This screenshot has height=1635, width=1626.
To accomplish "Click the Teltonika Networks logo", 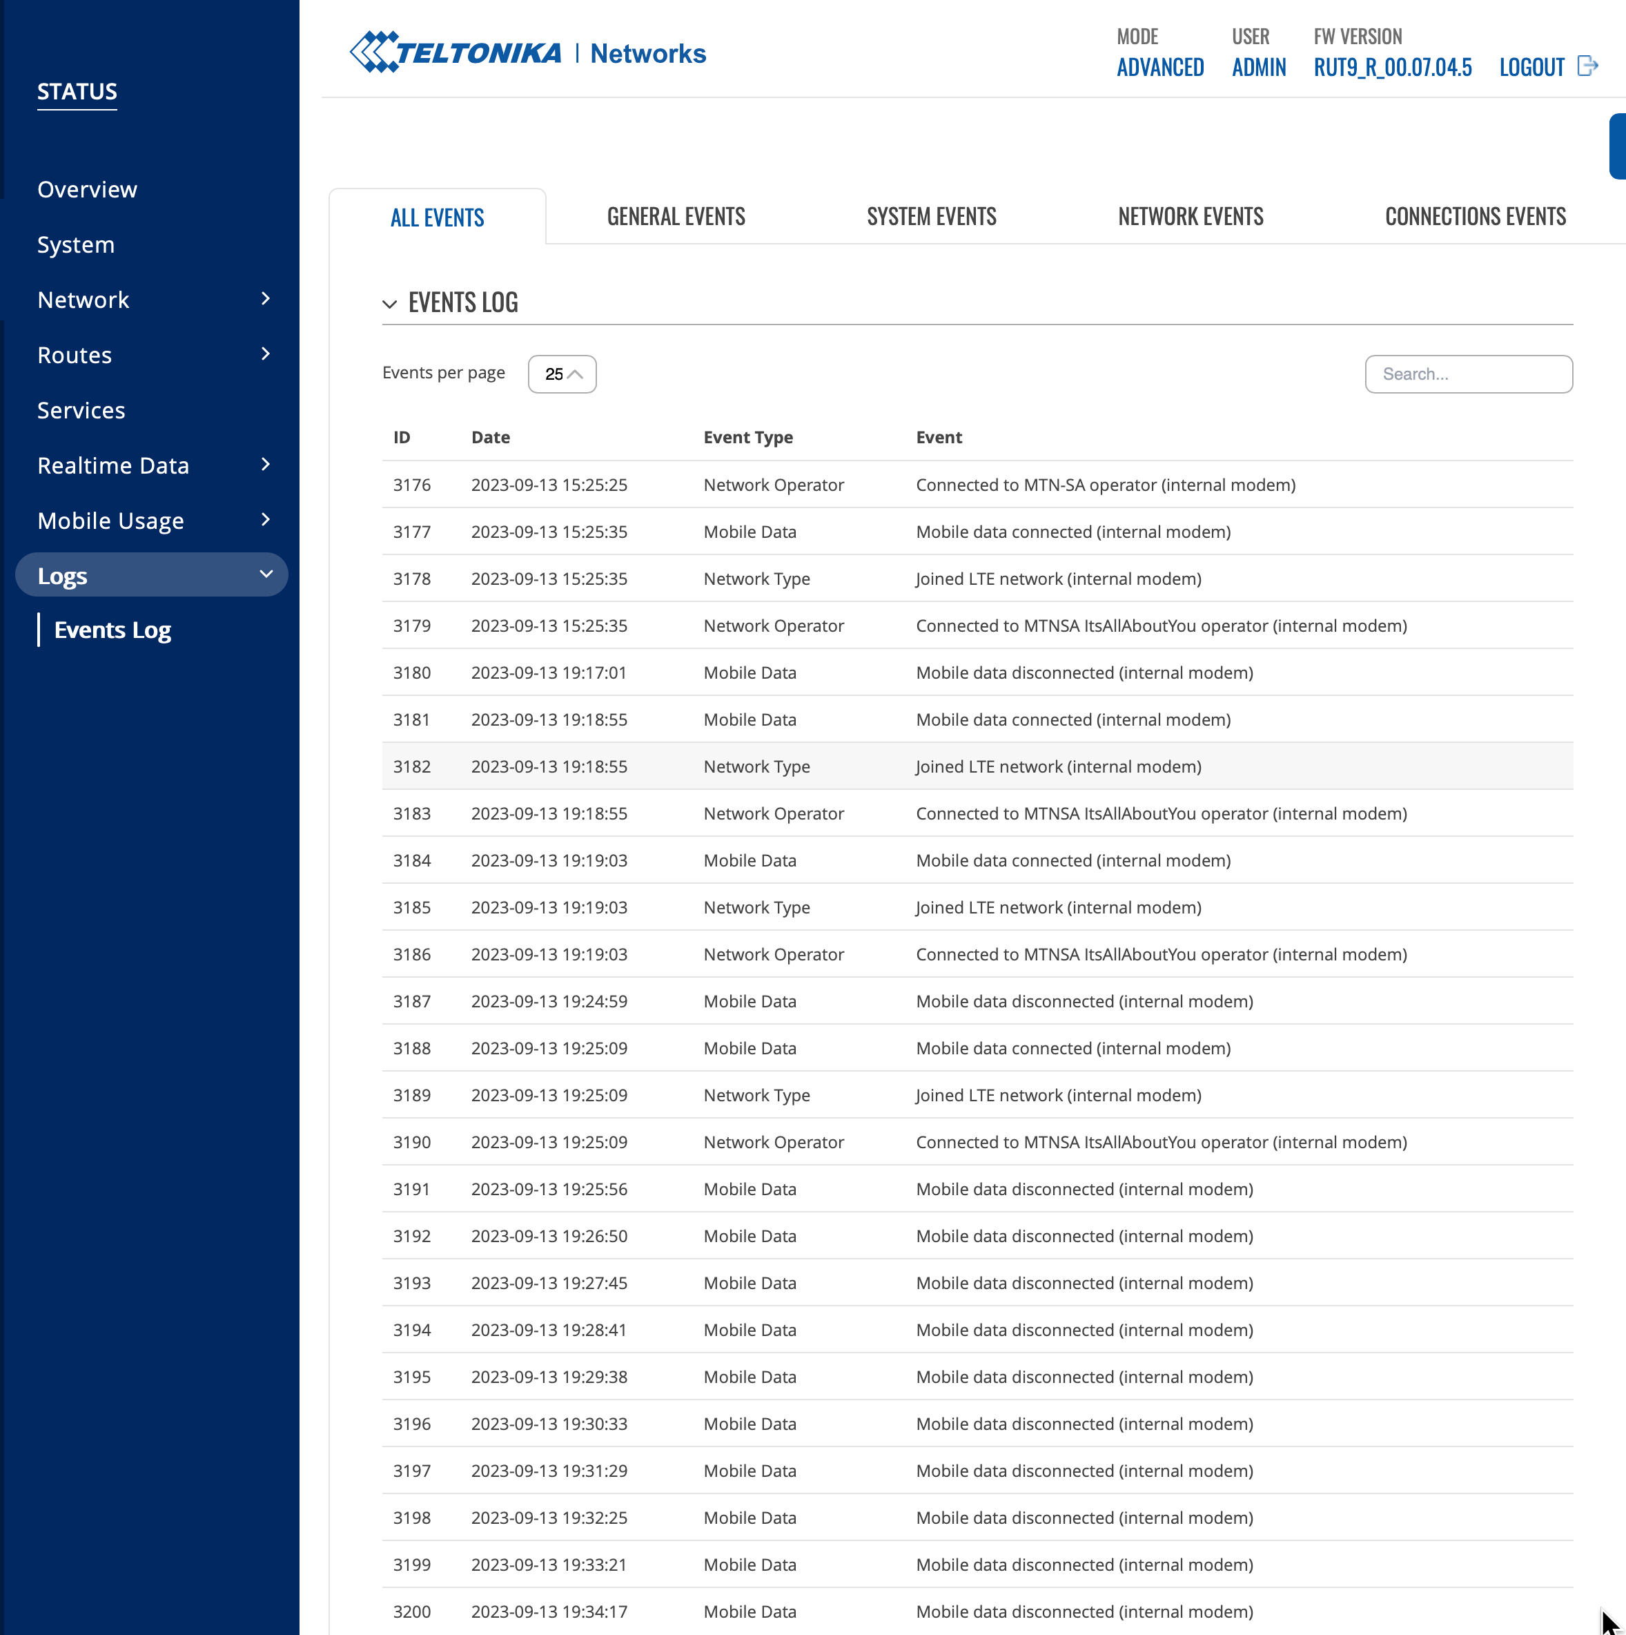I will tap(528, 52).
